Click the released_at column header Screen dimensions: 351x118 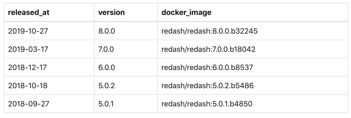coord(49,13)
